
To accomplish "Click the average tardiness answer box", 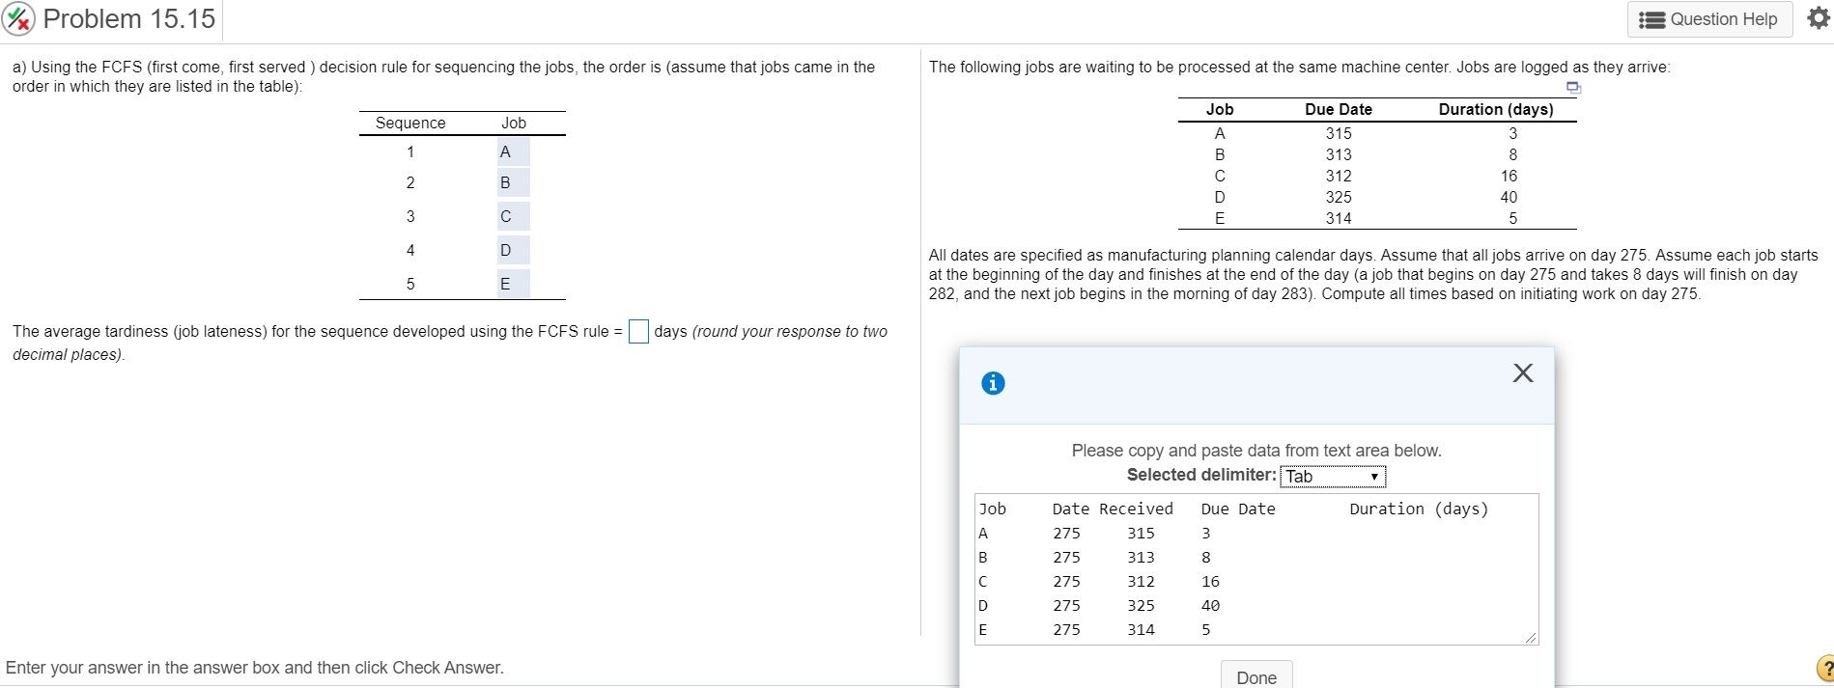I will tap(638, 332).
